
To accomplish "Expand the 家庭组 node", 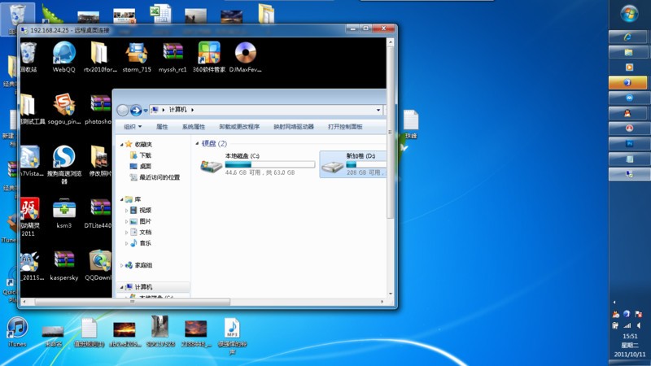I will point(121,265).
